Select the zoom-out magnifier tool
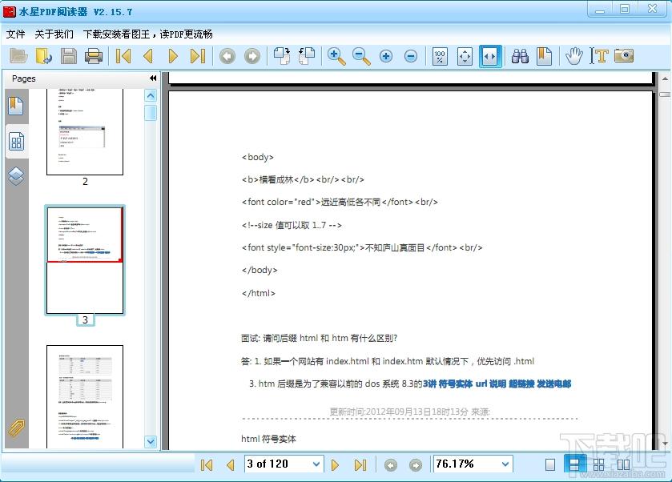This screenshot has width=672, height=482. pyautogui.click(x=361, y=56)
